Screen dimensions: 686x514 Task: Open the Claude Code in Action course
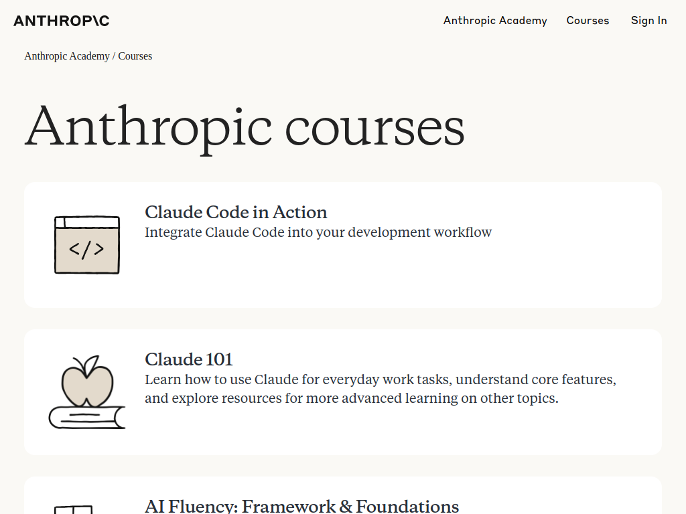click(236, 212)
